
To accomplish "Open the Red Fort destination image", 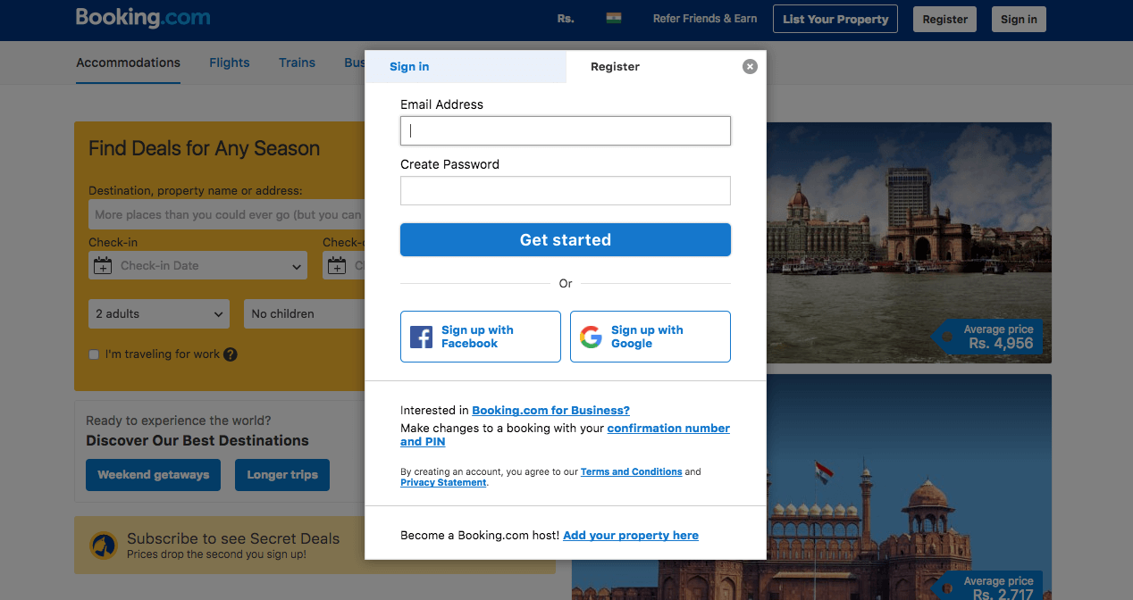I will pos(909,487).
